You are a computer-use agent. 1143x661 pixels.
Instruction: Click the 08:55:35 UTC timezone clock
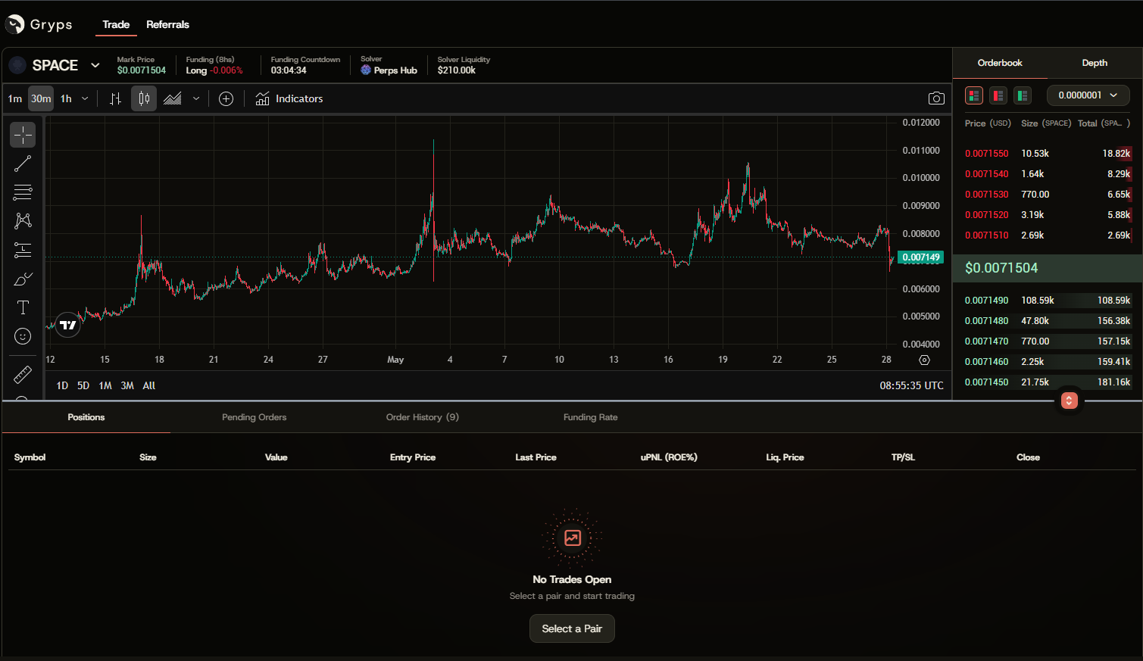911,385
